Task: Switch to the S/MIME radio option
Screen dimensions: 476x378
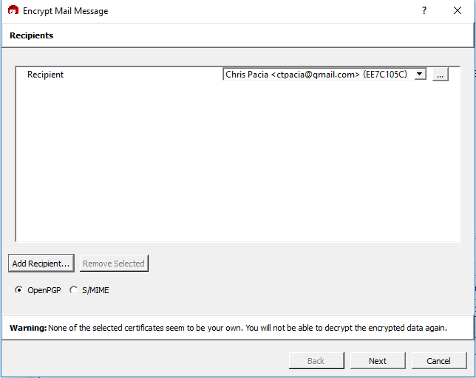Action: pyautogui.click(x=73, y=290)
